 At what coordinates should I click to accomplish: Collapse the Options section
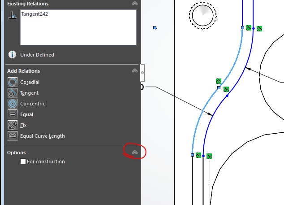click(x=134, y=152)
